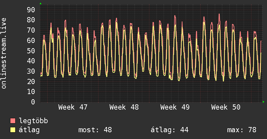Click the 'átlag: 44' average value
Screen dimensions: 267x139
169,130
